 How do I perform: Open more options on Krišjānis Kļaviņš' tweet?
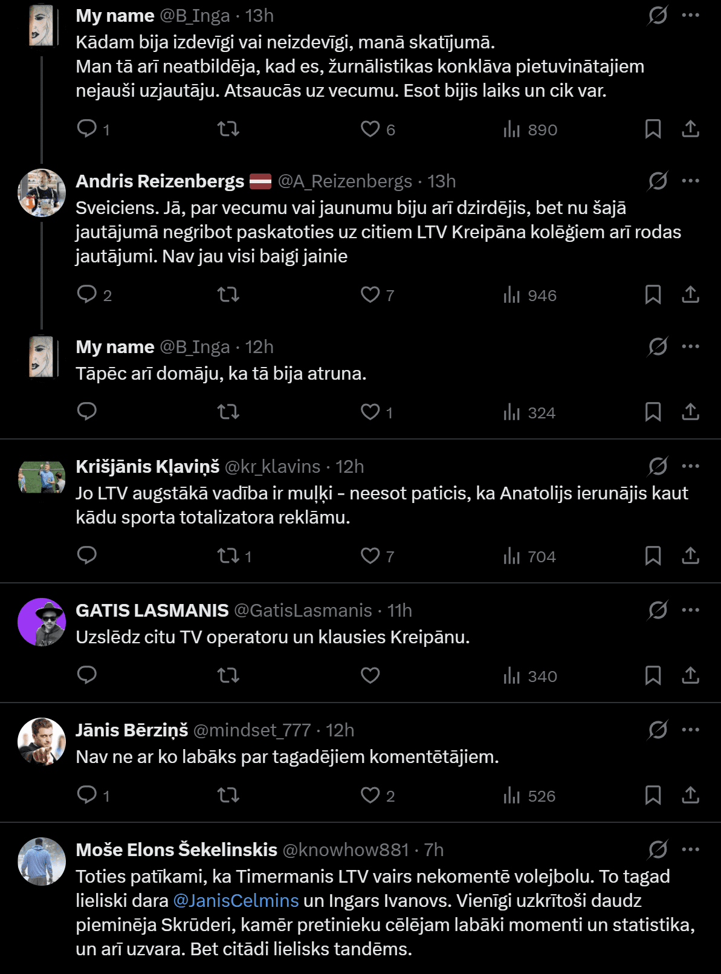(x=690, y=466)
